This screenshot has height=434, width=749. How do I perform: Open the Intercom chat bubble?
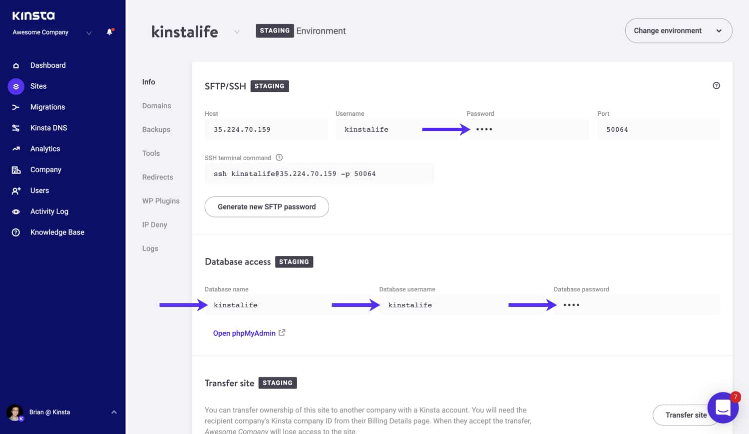723,408
